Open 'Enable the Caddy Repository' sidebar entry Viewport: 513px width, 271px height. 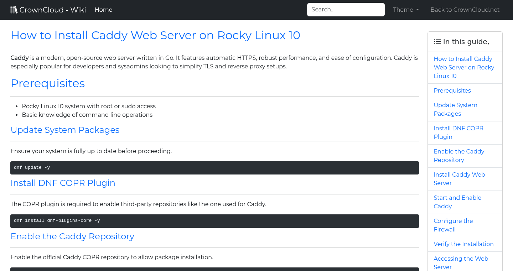(x=459, y=156)
